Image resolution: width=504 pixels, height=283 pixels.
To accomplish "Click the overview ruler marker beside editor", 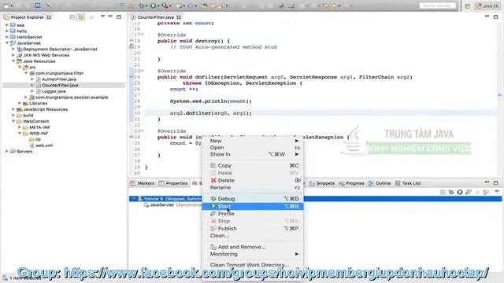I will coord(499,95).
